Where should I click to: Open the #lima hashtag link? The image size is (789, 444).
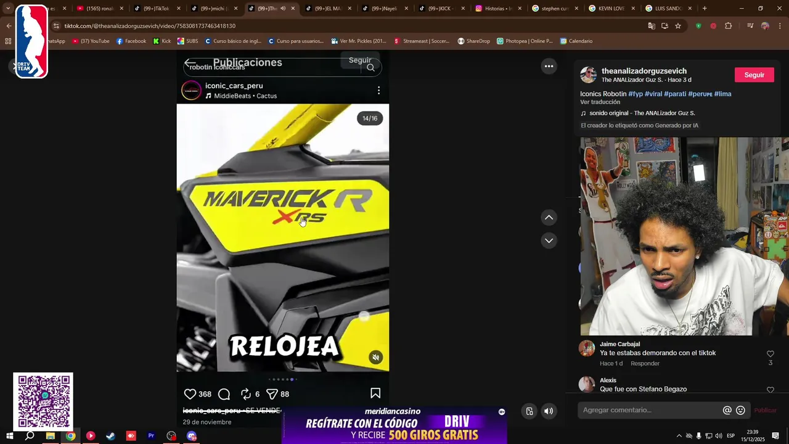(x=722, y=94)
